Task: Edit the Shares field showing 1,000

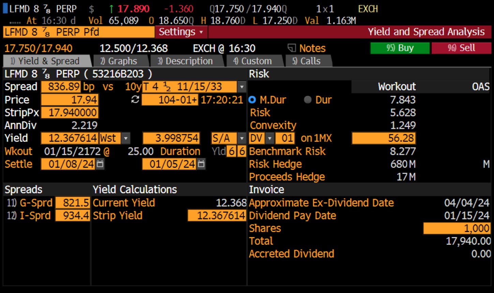Action: pyautogui.click(x=457, y=228)
